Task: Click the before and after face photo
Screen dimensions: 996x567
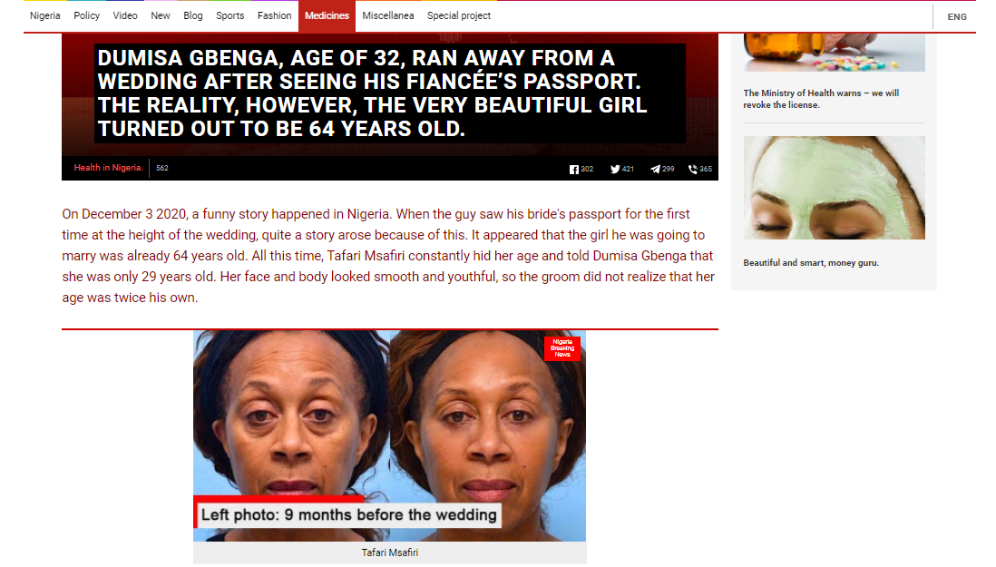Action: pyautogui.click(x=389, y=435)
